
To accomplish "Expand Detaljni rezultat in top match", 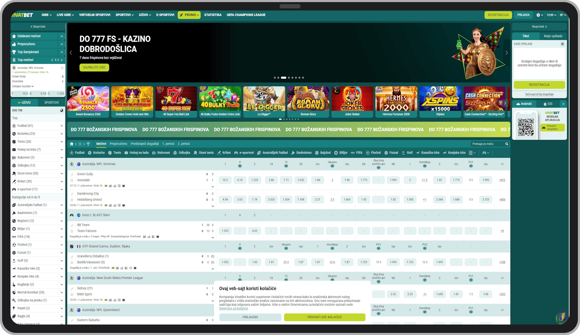I will point(23,86).
